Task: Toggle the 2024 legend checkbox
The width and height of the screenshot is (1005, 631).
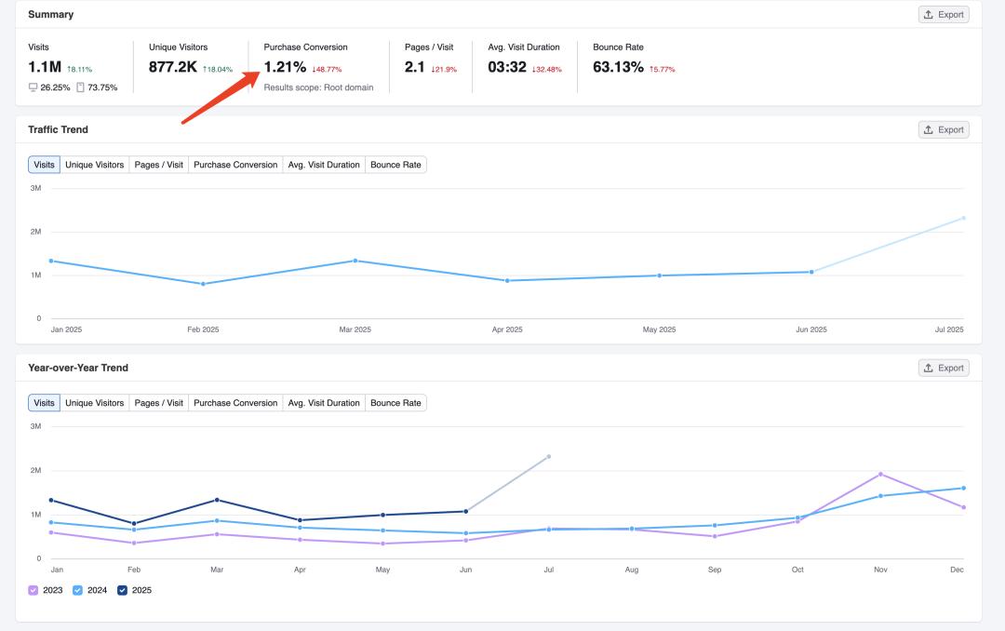Action: [78, 590]
